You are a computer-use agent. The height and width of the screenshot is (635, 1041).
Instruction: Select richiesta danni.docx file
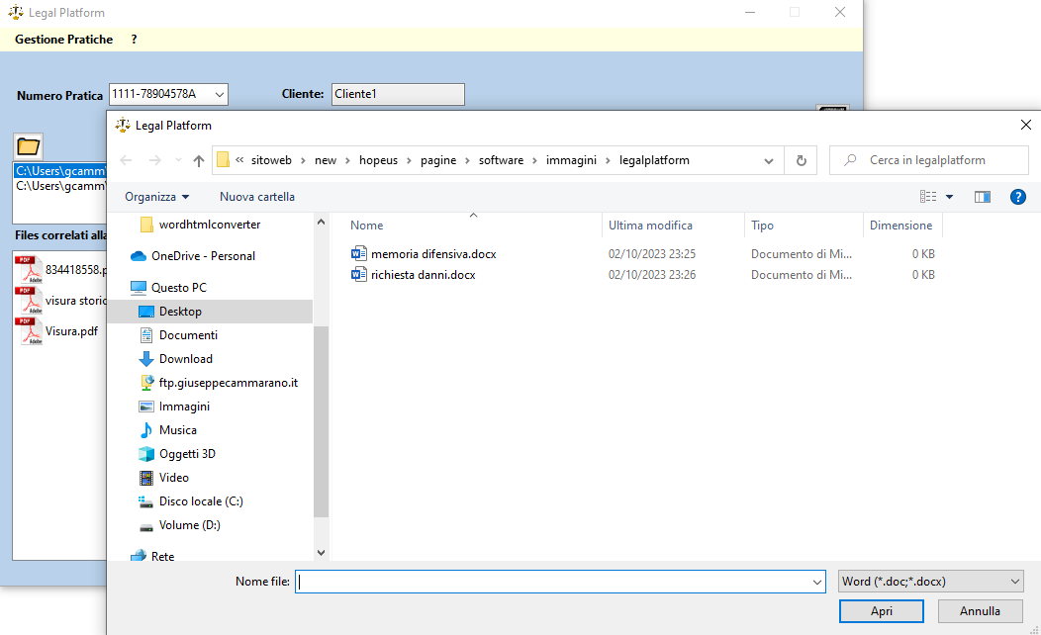pyautogui.click(x=423, y=275)
